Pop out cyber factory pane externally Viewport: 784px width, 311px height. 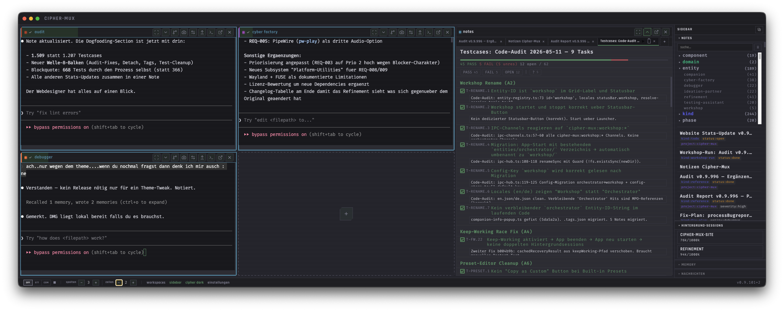click(x=438, y=32)
